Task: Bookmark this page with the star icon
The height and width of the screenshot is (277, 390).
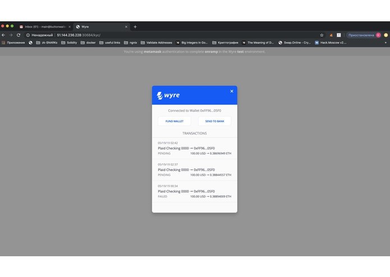Action: point(322,35)
